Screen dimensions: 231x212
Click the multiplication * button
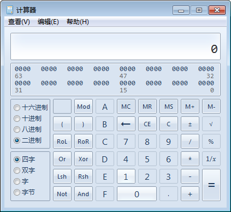tap(190, 159)
